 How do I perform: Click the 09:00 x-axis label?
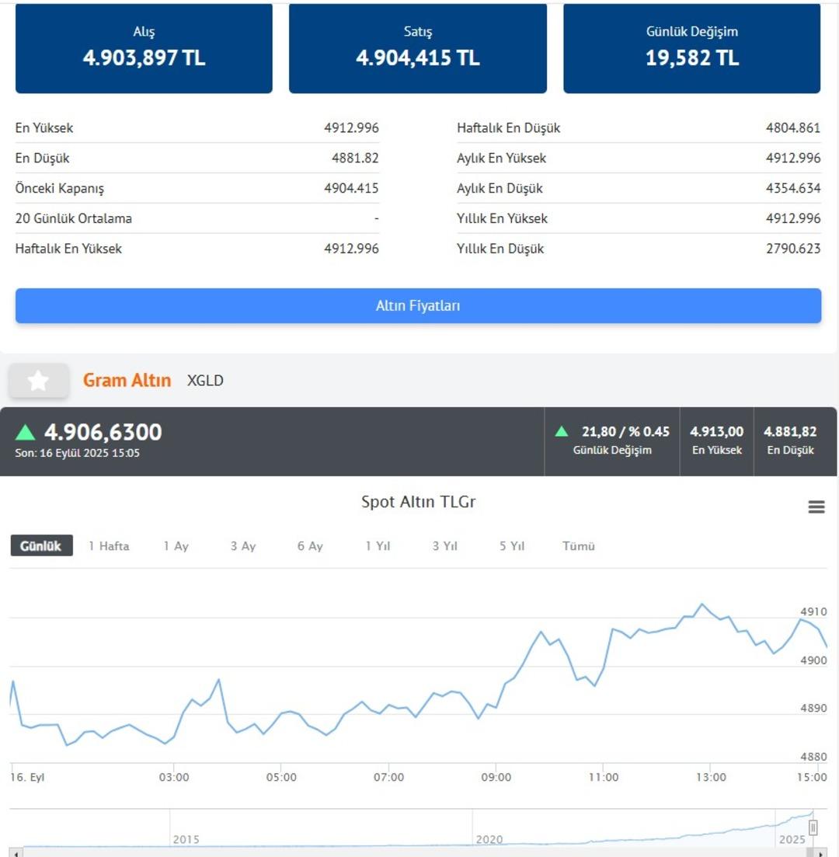[496, 777]
